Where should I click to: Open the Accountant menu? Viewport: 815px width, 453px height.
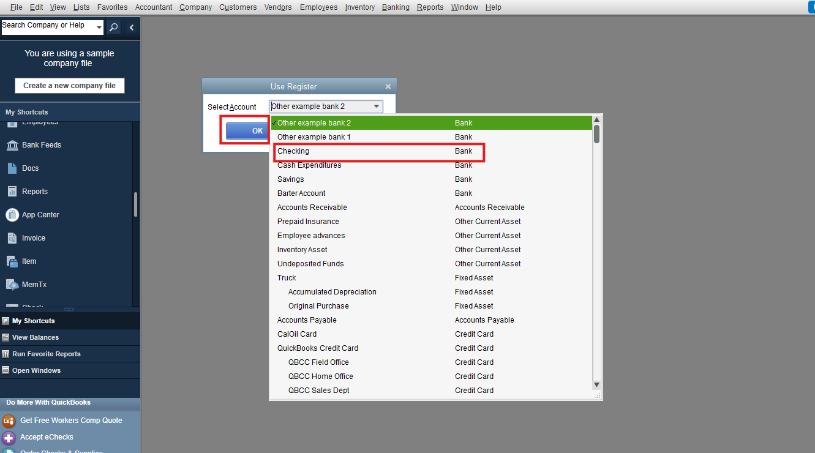point(154,7)
